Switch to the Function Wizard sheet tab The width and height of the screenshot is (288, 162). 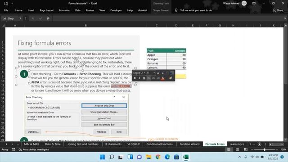coord(189,144)
